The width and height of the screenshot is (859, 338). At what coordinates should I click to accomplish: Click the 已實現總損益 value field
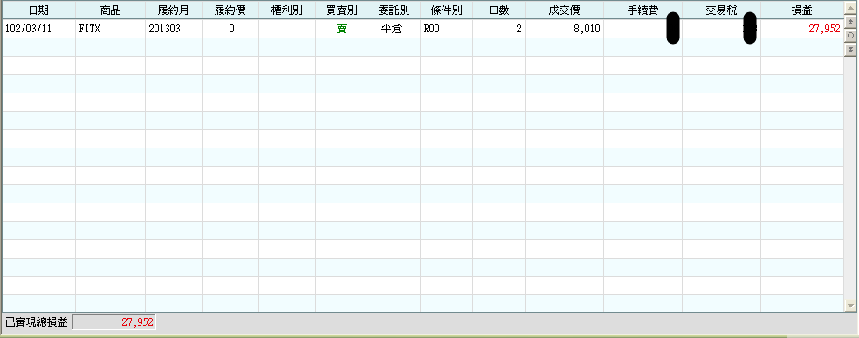point(114,322)
